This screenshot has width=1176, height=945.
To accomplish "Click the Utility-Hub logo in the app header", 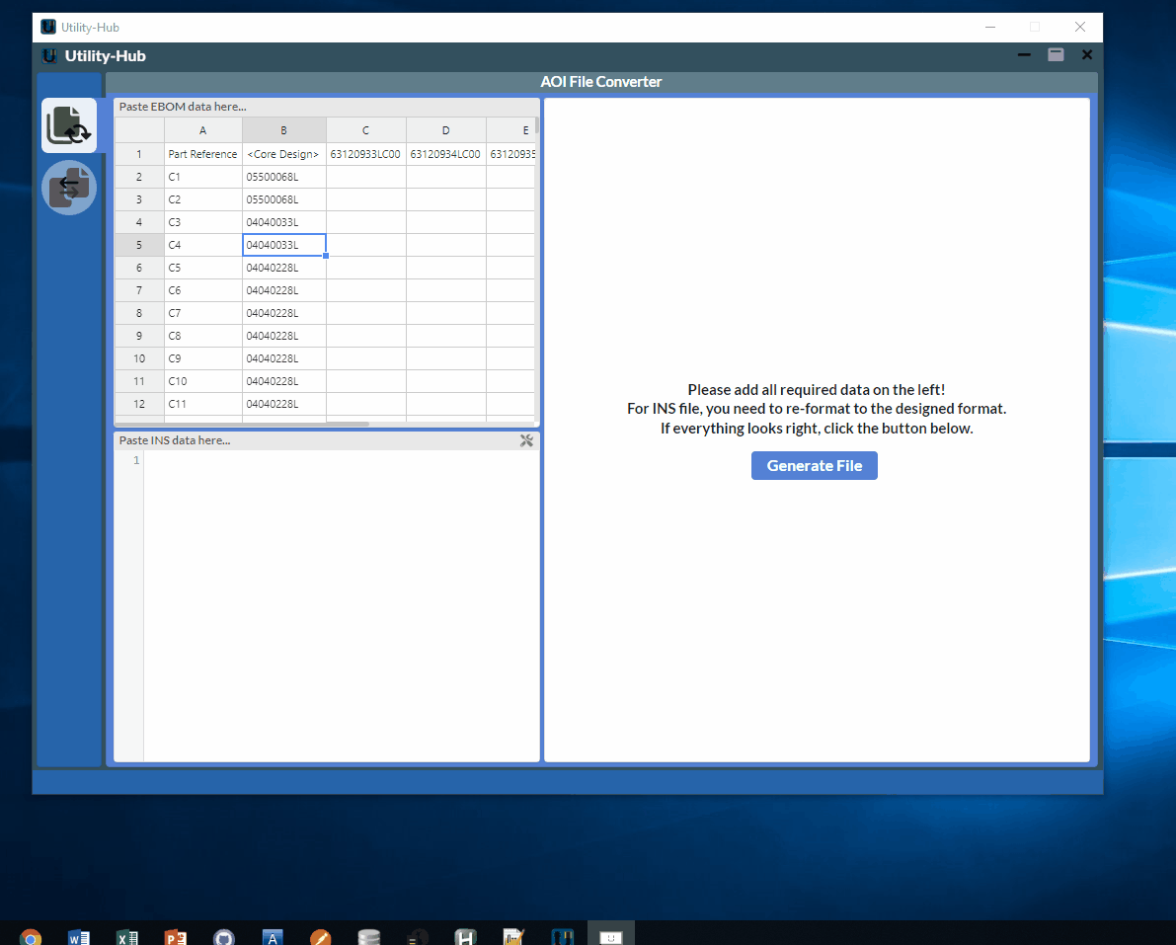I will coord(49,56).
